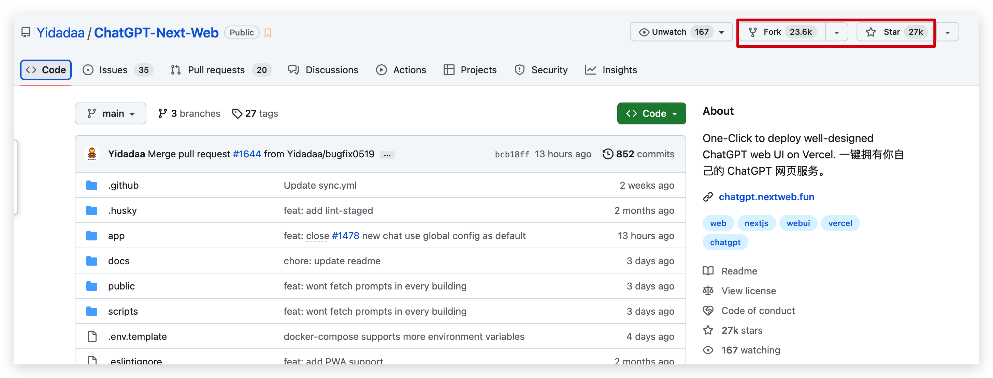
Task: Open the public folder
Action: coord(121,286)
